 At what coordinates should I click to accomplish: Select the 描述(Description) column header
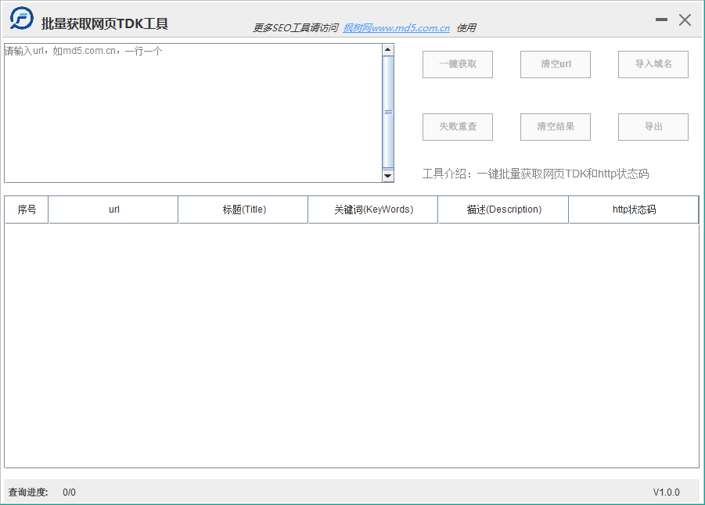click(x=503, y=210)
